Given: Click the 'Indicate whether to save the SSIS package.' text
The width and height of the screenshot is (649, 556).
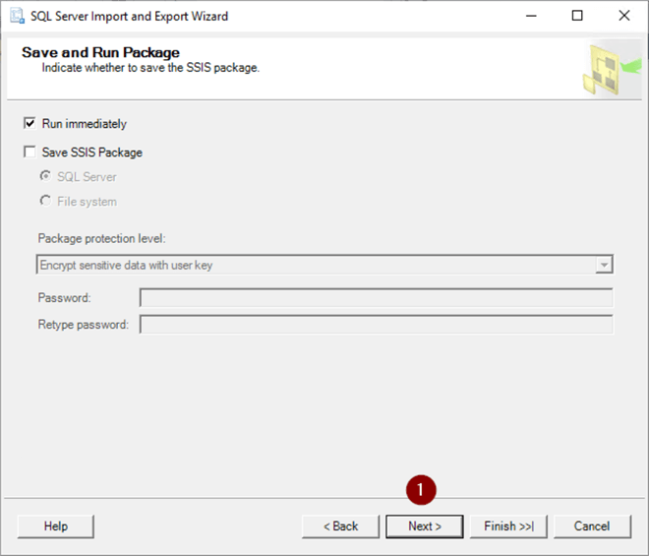Looking at the screenshot, I should (150, 68).
